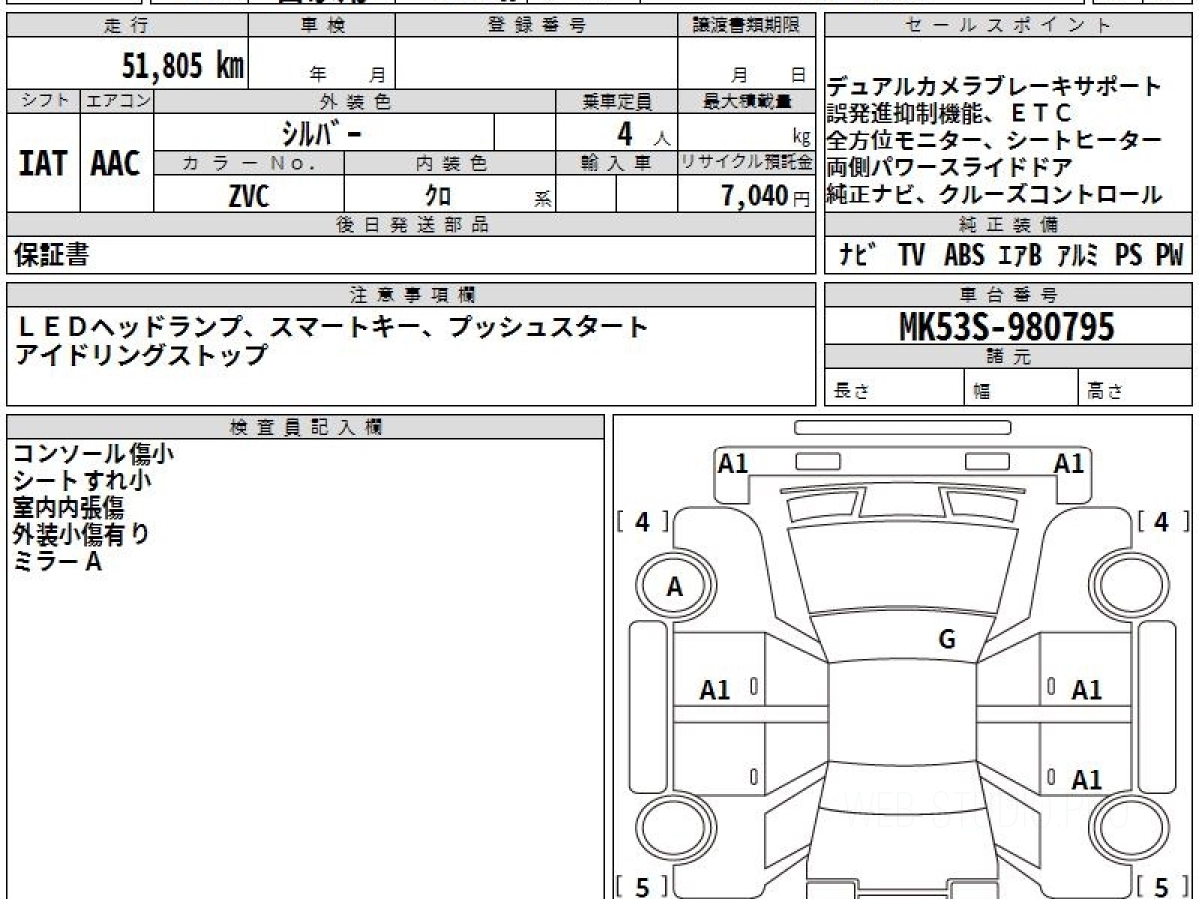Click the 内装色 header cell
Viewport: 1199px width, 899px height.
(x=450, y=163)
